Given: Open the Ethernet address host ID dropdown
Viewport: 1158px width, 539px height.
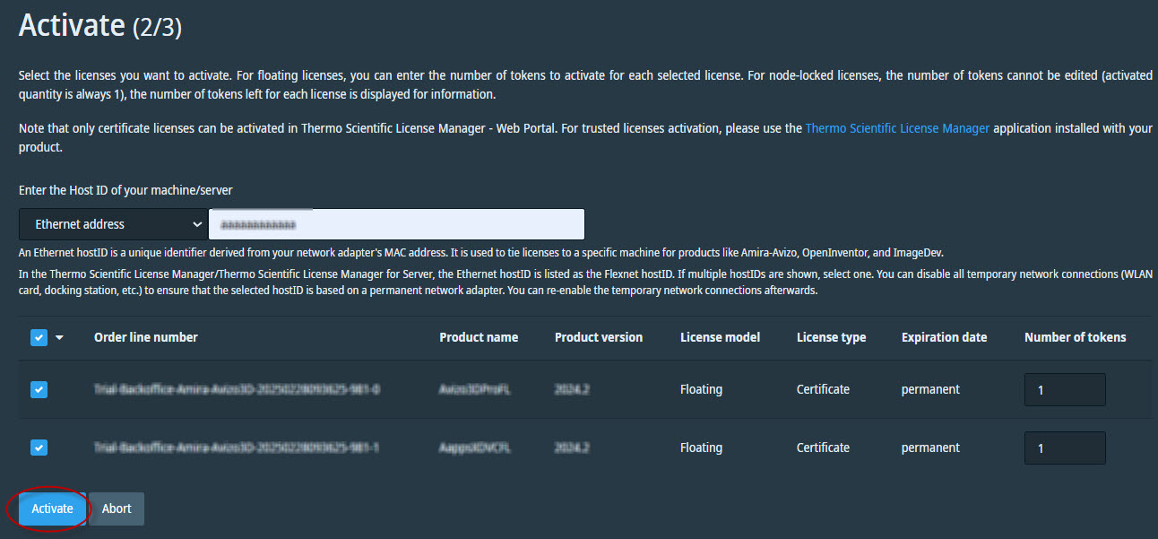Looking at the screenshot, I should click(x=114, y=224).
